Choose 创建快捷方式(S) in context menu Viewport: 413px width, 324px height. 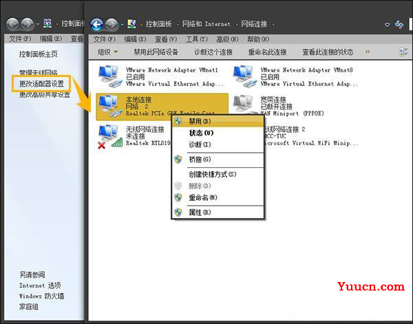218,174
